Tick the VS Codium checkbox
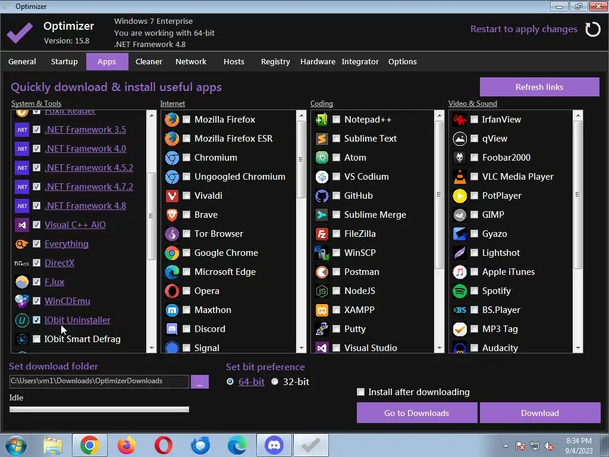Screen dimensions: 609x457 click(x=337, y=176)
